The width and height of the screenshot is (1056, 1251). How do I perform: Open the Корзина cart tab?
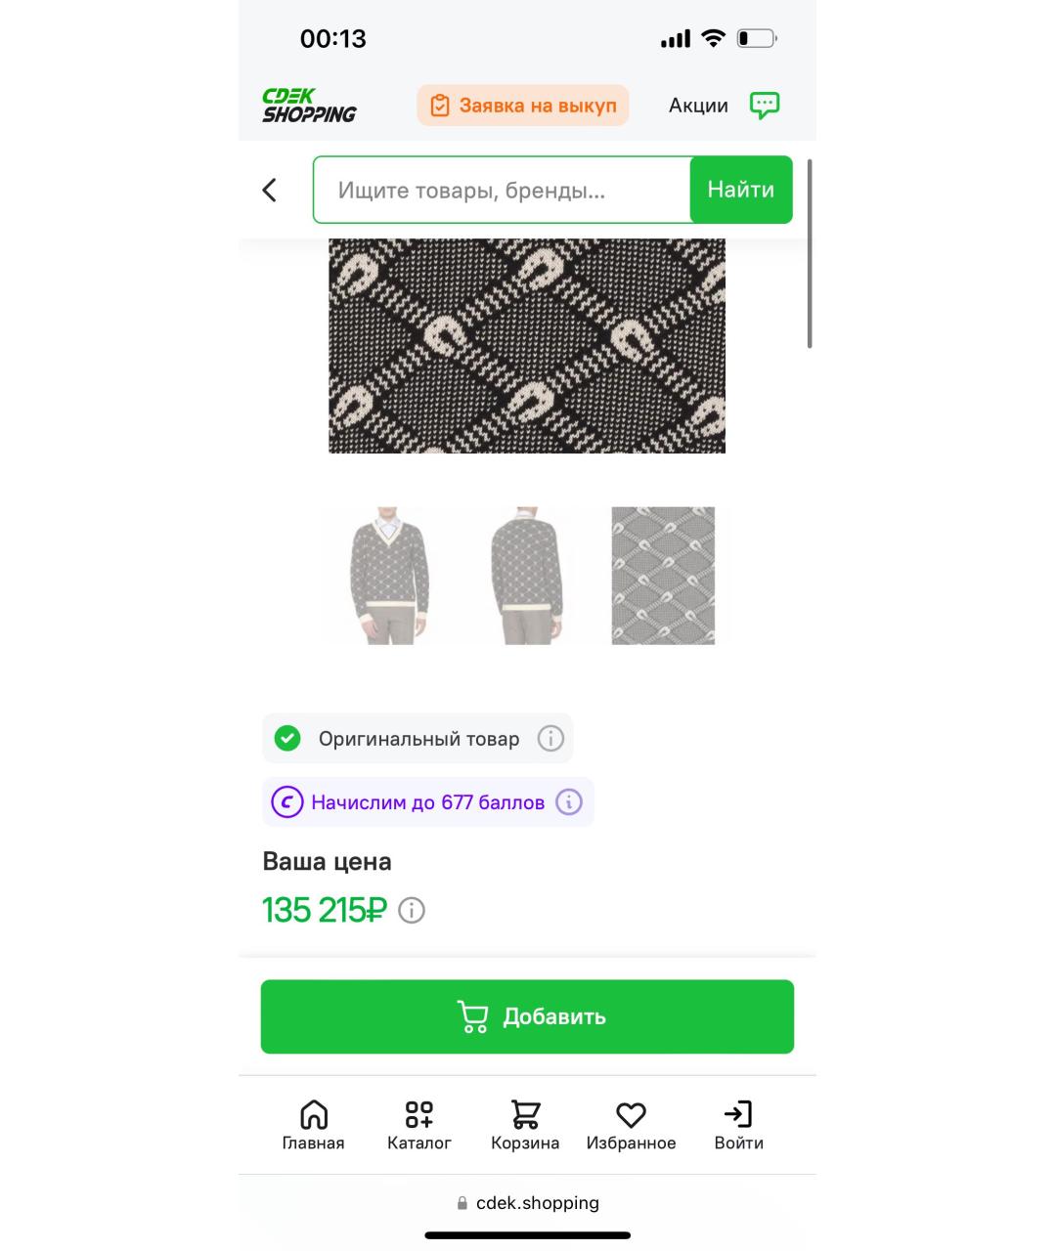[x=525, y=1126]
